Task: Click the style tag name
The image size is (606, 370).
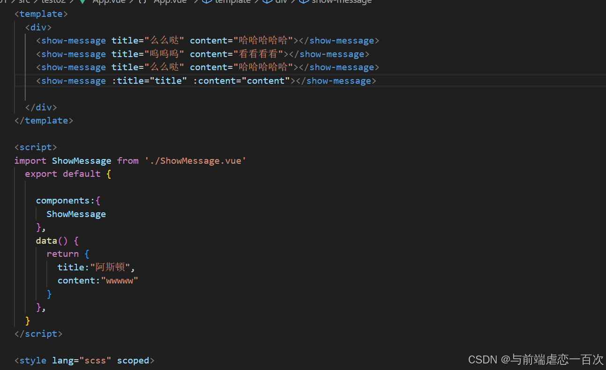Action: [33, 361]
